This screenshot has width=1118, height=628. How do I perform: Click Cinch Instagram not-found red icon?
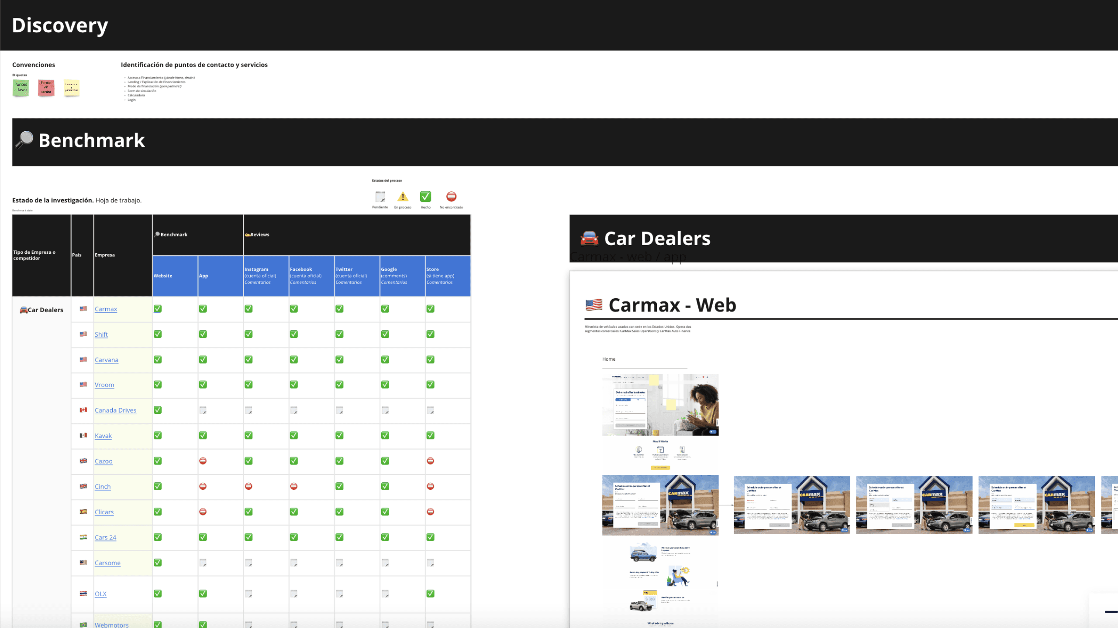[248, 486]
